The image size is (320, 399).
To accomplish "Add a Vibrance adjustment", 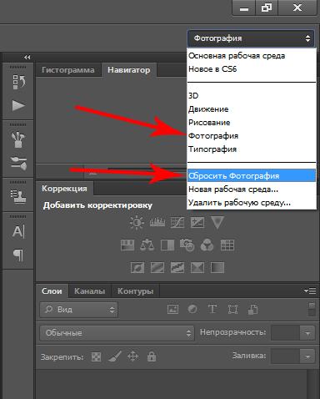I will click(x=217, y=223).
